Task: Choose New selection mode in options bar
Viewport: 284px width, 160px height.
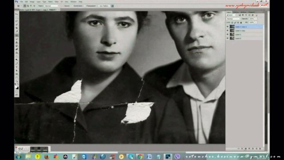Action: point(25,6)
